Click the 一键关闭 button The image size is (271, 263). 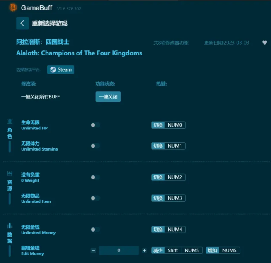pyautogui.click(x=108, y=97)
